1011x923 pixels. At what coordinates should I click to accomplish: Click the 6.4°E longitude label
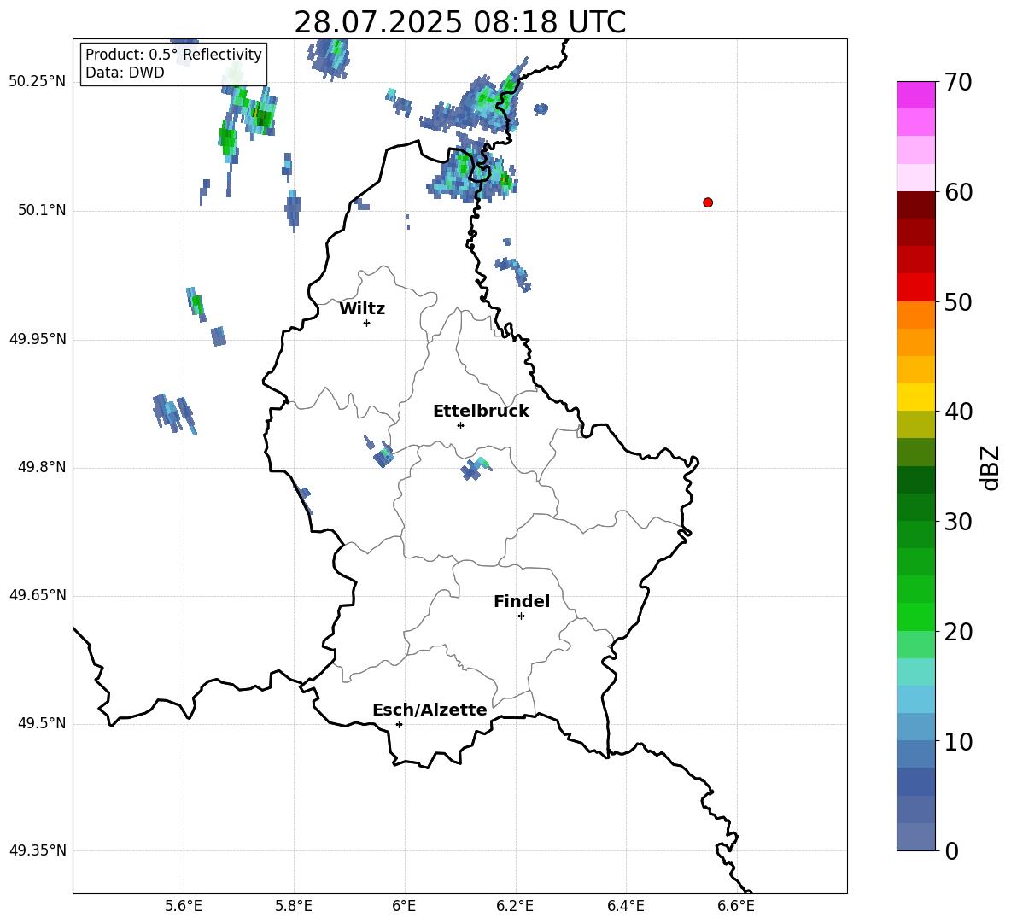(x=625, y=906)
